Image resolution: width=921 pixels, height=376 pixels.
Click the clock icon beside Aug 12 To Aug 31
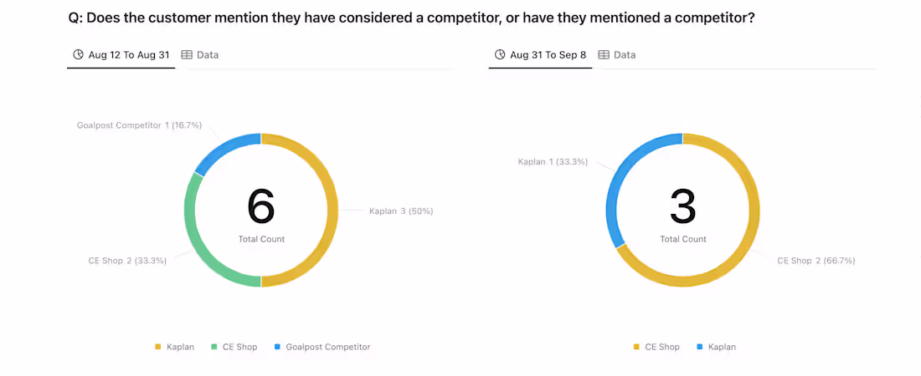point(79,55)
